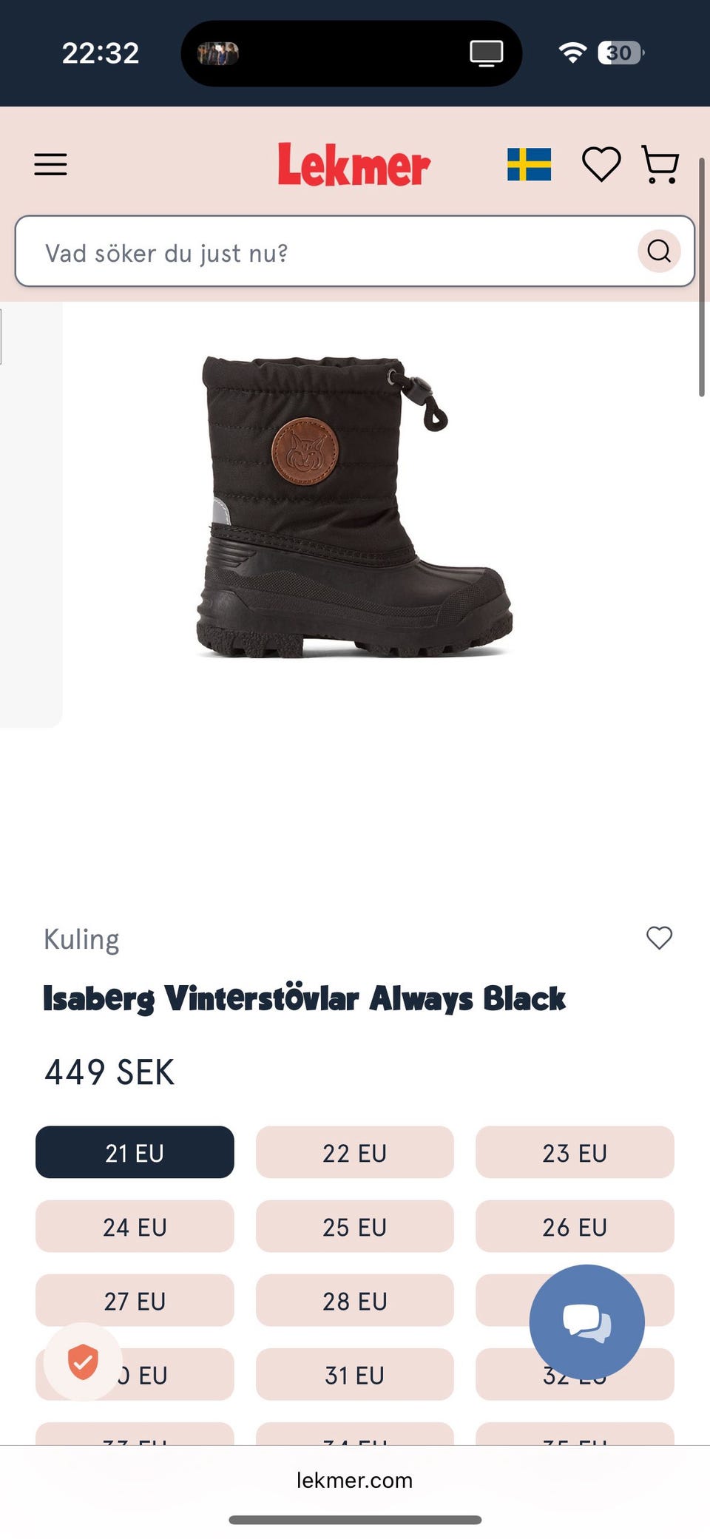
Task: Open wishlist heart in header
Action: [x=601, y=164]
